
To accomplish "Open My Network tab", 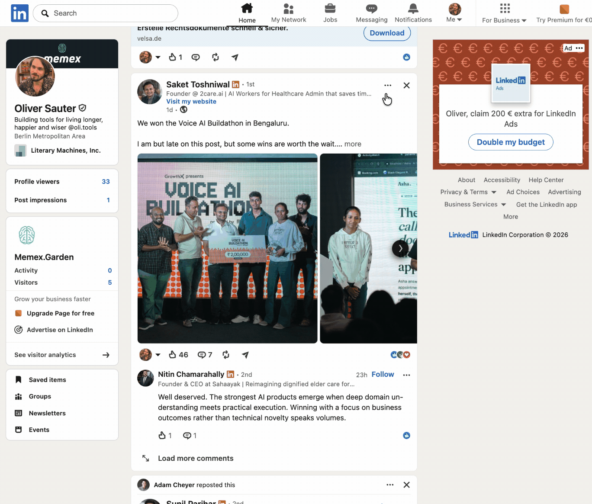I will coord(289,13).
